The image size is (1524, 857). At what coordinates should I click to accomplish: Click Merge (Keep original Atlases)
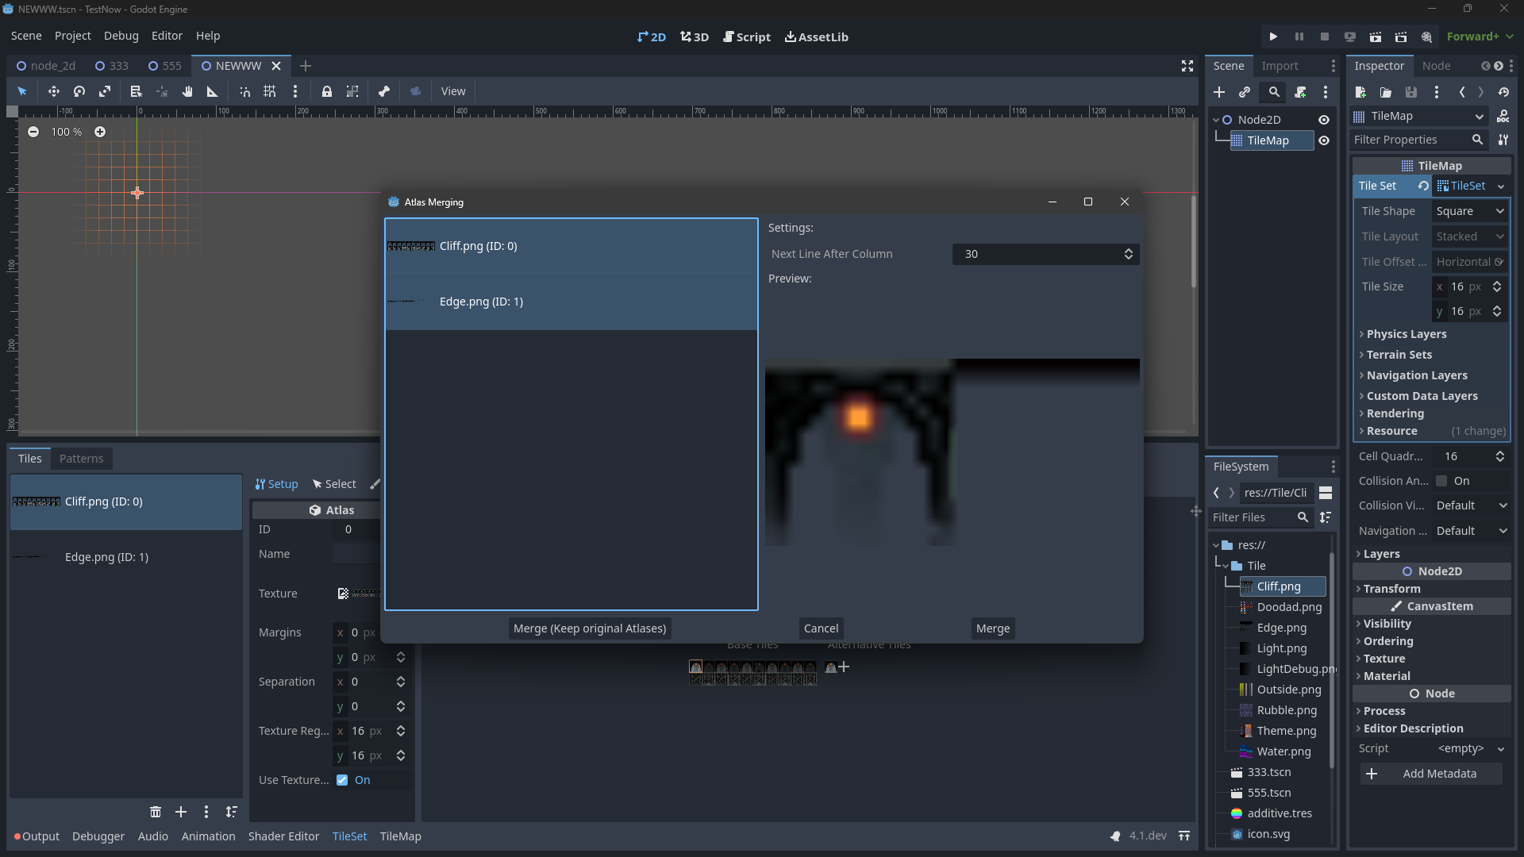coord(589,628)
